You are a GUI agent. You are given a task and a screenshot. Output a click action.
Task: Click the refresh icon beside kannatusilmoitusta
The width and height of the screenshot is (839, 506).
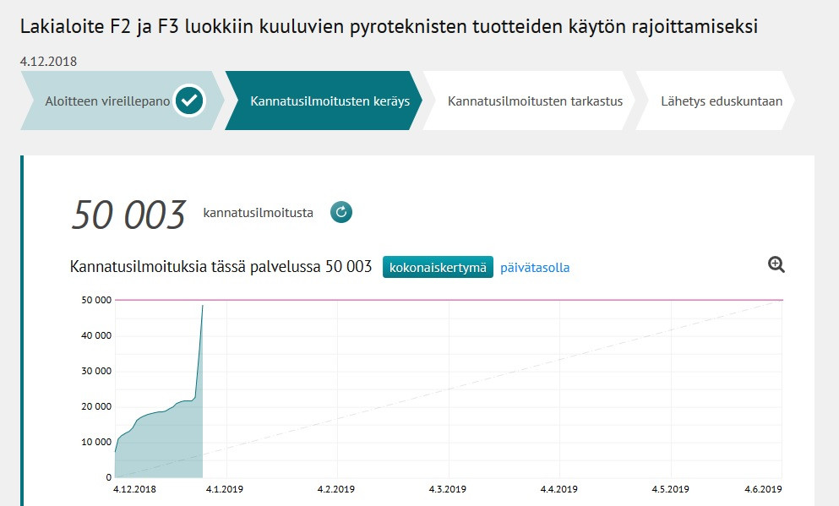click(x=341, y=212)
